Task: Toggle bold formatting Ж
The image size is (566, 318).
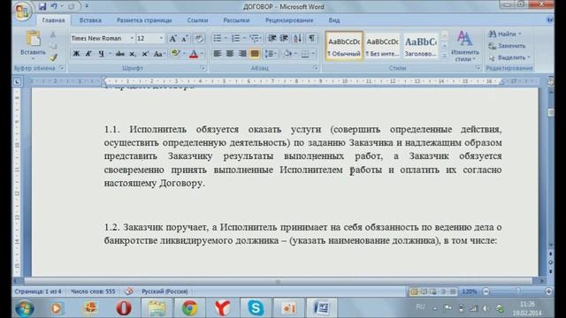Action: tap(76, 54)
